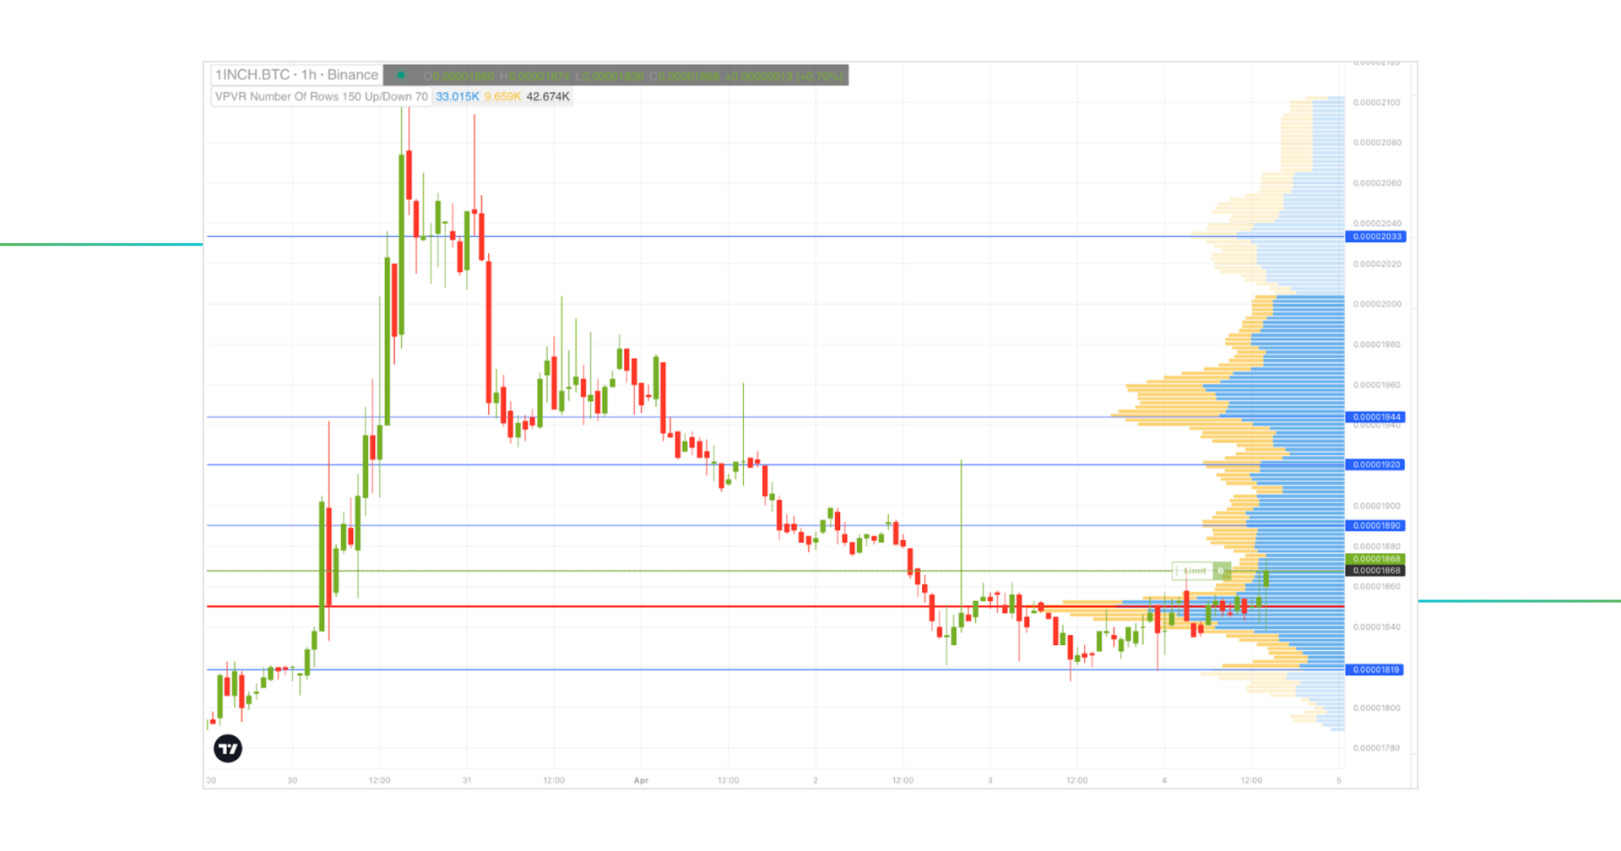Click the Limit order label on chart
Screen dimensions: 1621x851
pyautogui.click(x=1195, y=571)
